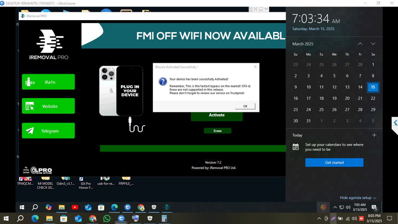Image resolution: width=398 pixels, height=224 pixels.
Task: Click the March 2025 calendar header
Action: pyautogui.click(x=303, y=44)
